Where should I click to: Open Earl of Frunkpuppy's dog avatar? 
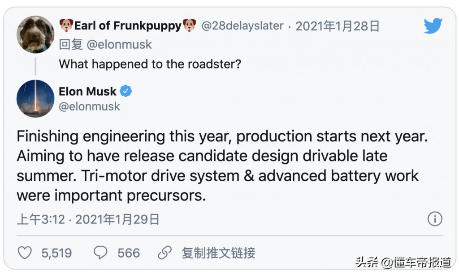click(35, 34)
